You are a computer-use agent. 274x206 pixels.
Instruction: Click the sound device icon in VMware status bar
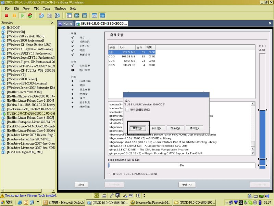coord(267,196)
